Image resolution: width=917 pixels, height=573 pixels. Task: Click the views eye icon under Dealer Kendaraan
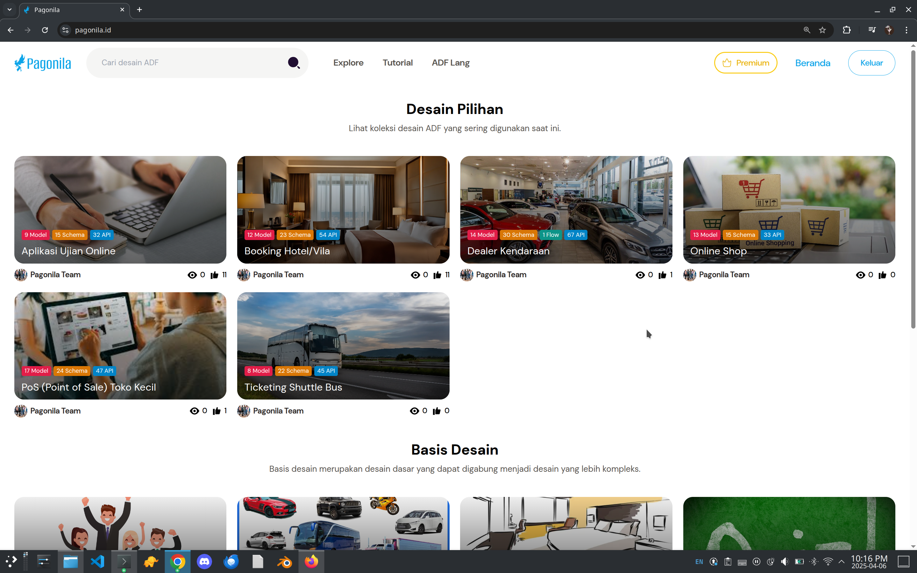click(x=640, y=275)
